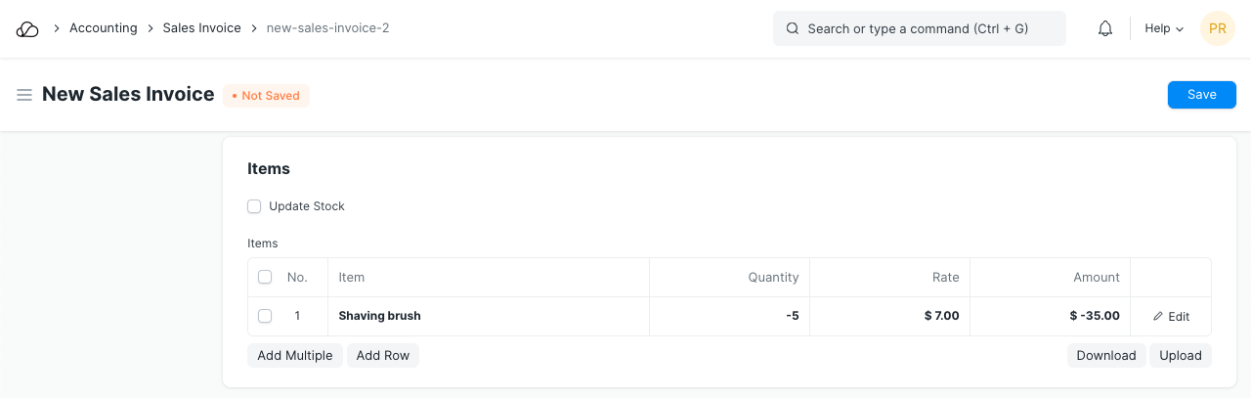Screen dimensions: 1251x398
Task: Focus the search or command bar
Action: pyautogui.click(x=919, y=29)
